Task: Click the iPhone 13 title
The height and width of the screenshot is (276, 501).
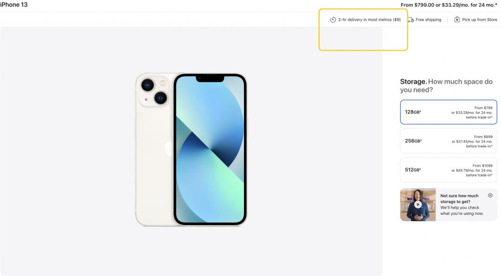Action: [14, 5]
